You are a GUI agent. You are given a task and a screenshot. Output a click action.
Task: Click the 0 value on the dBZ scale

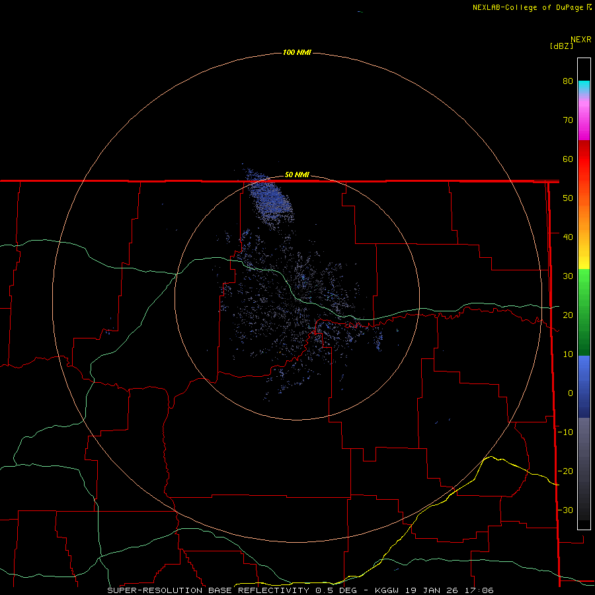(x=571, y=393)
